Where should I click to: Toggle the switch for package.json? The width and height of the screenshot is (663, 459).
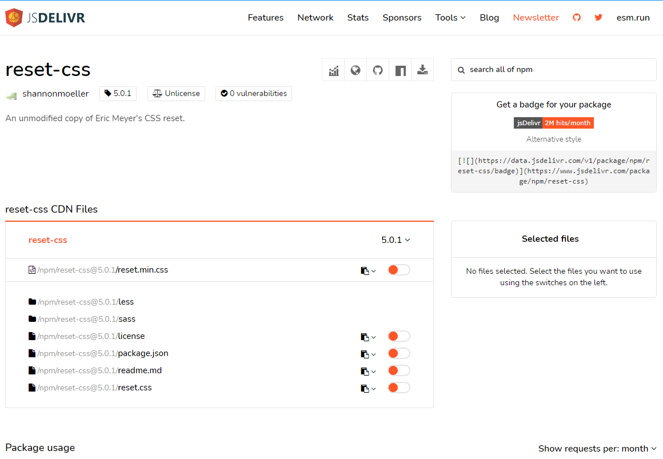click(x=399, y=353)
